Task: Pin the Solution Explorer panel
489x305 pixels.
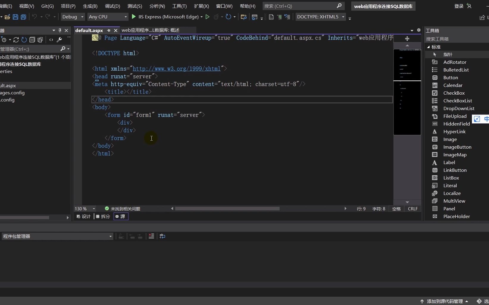Action: click(60, 31)
